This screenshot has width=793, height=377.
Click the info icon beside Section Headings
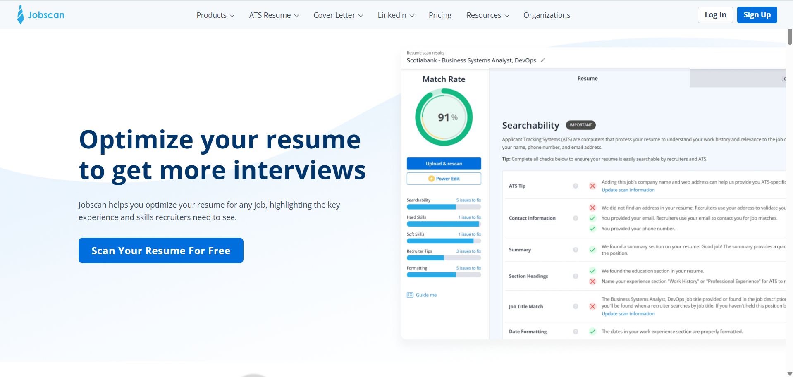576,276
